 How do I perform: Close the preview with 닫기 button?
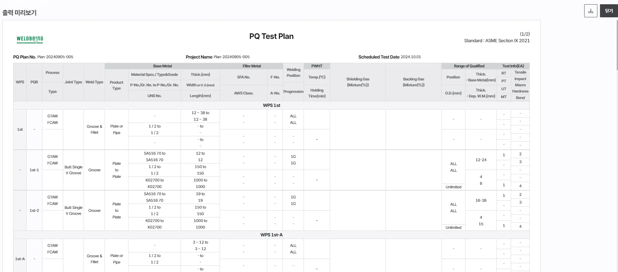(x=609, y=11)
